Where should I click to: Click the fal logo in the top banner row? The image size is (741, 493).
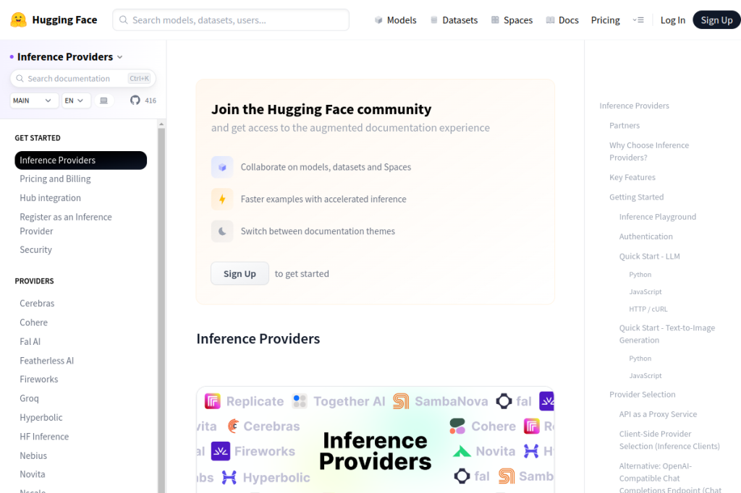click(504, 401)
